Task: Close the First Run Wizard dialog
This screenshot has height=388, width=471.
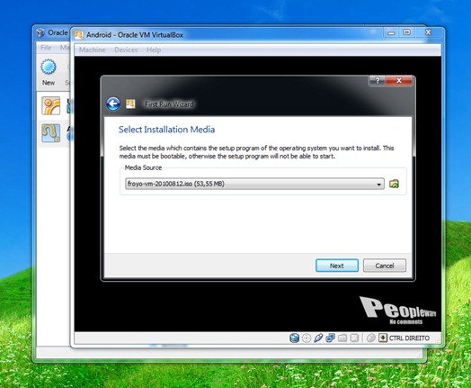Action: pos(399,80)
